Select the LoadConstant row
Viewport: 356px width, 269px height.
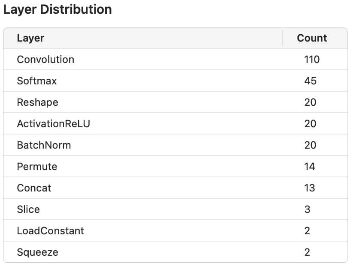point(175,231)
